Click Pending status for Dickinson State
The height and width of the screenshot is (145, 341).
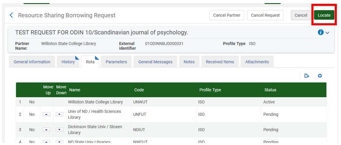pyautogui.click(x=271, y=130)
